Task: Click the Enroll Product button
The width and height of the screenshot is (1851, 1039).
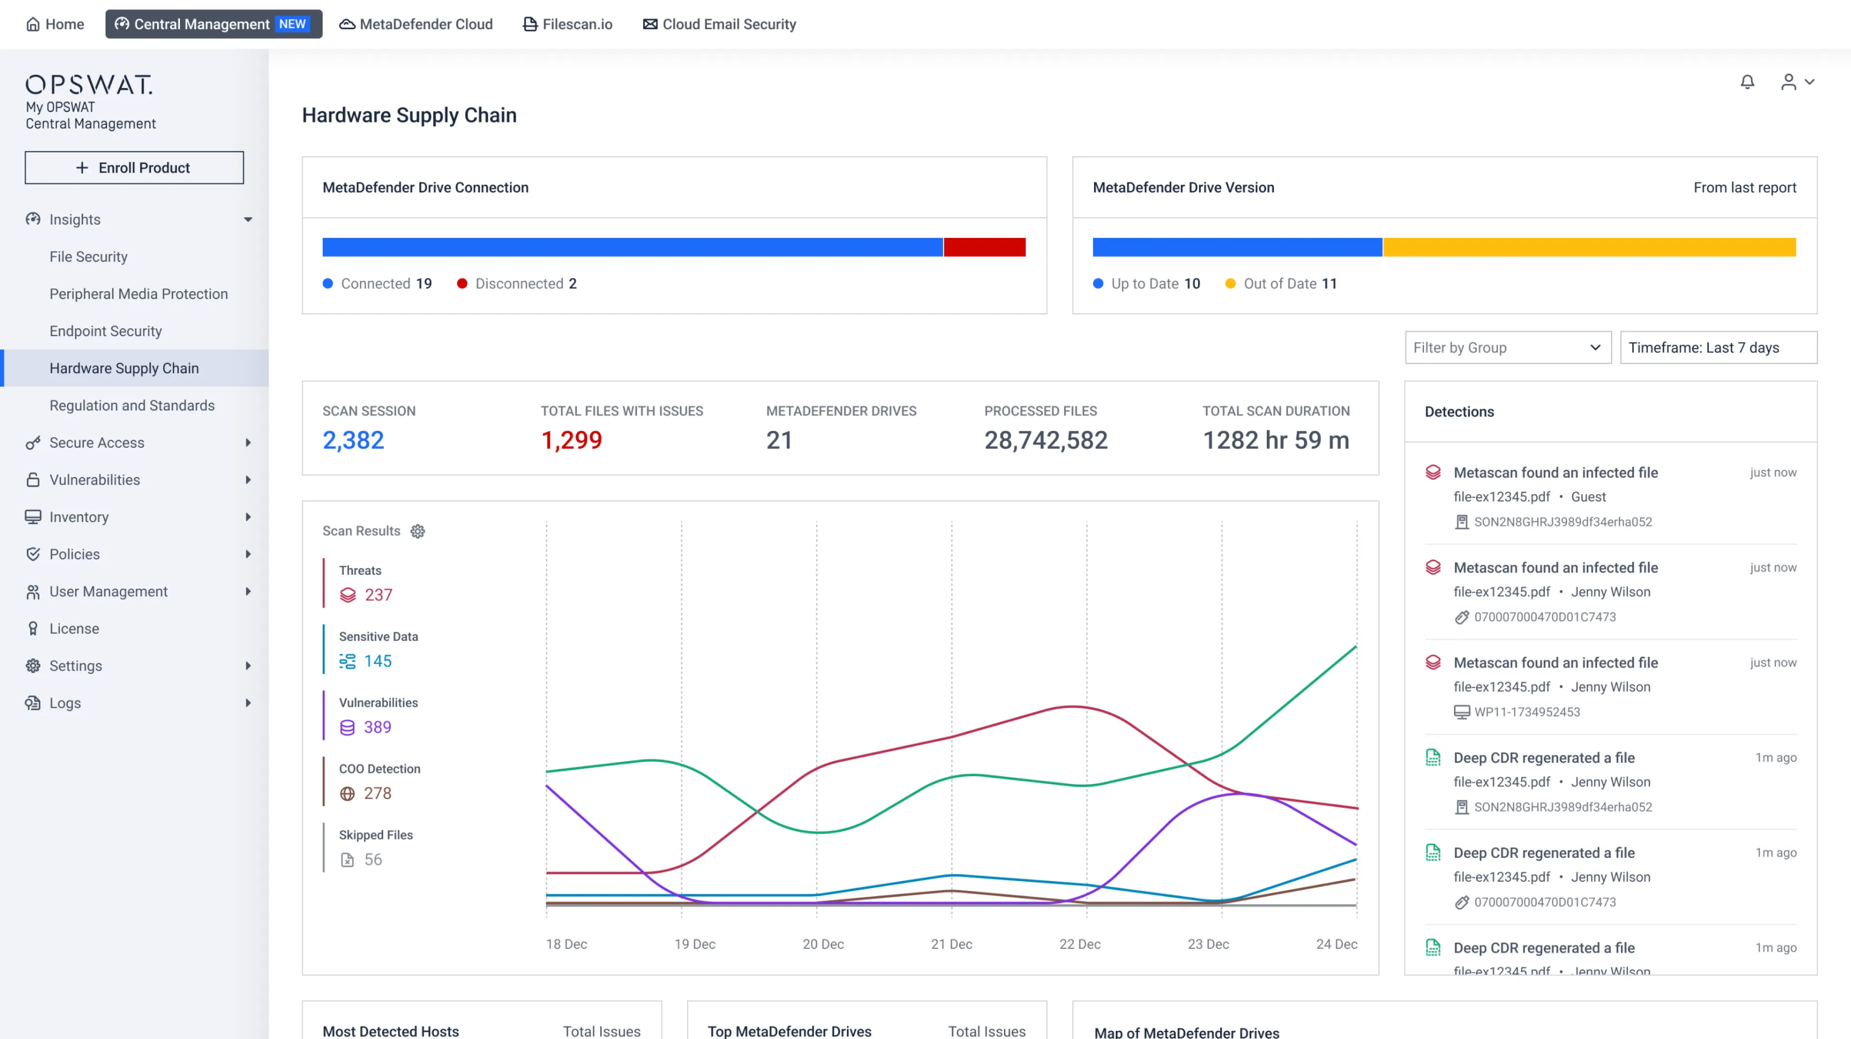Action: click(x=134, y=168)
